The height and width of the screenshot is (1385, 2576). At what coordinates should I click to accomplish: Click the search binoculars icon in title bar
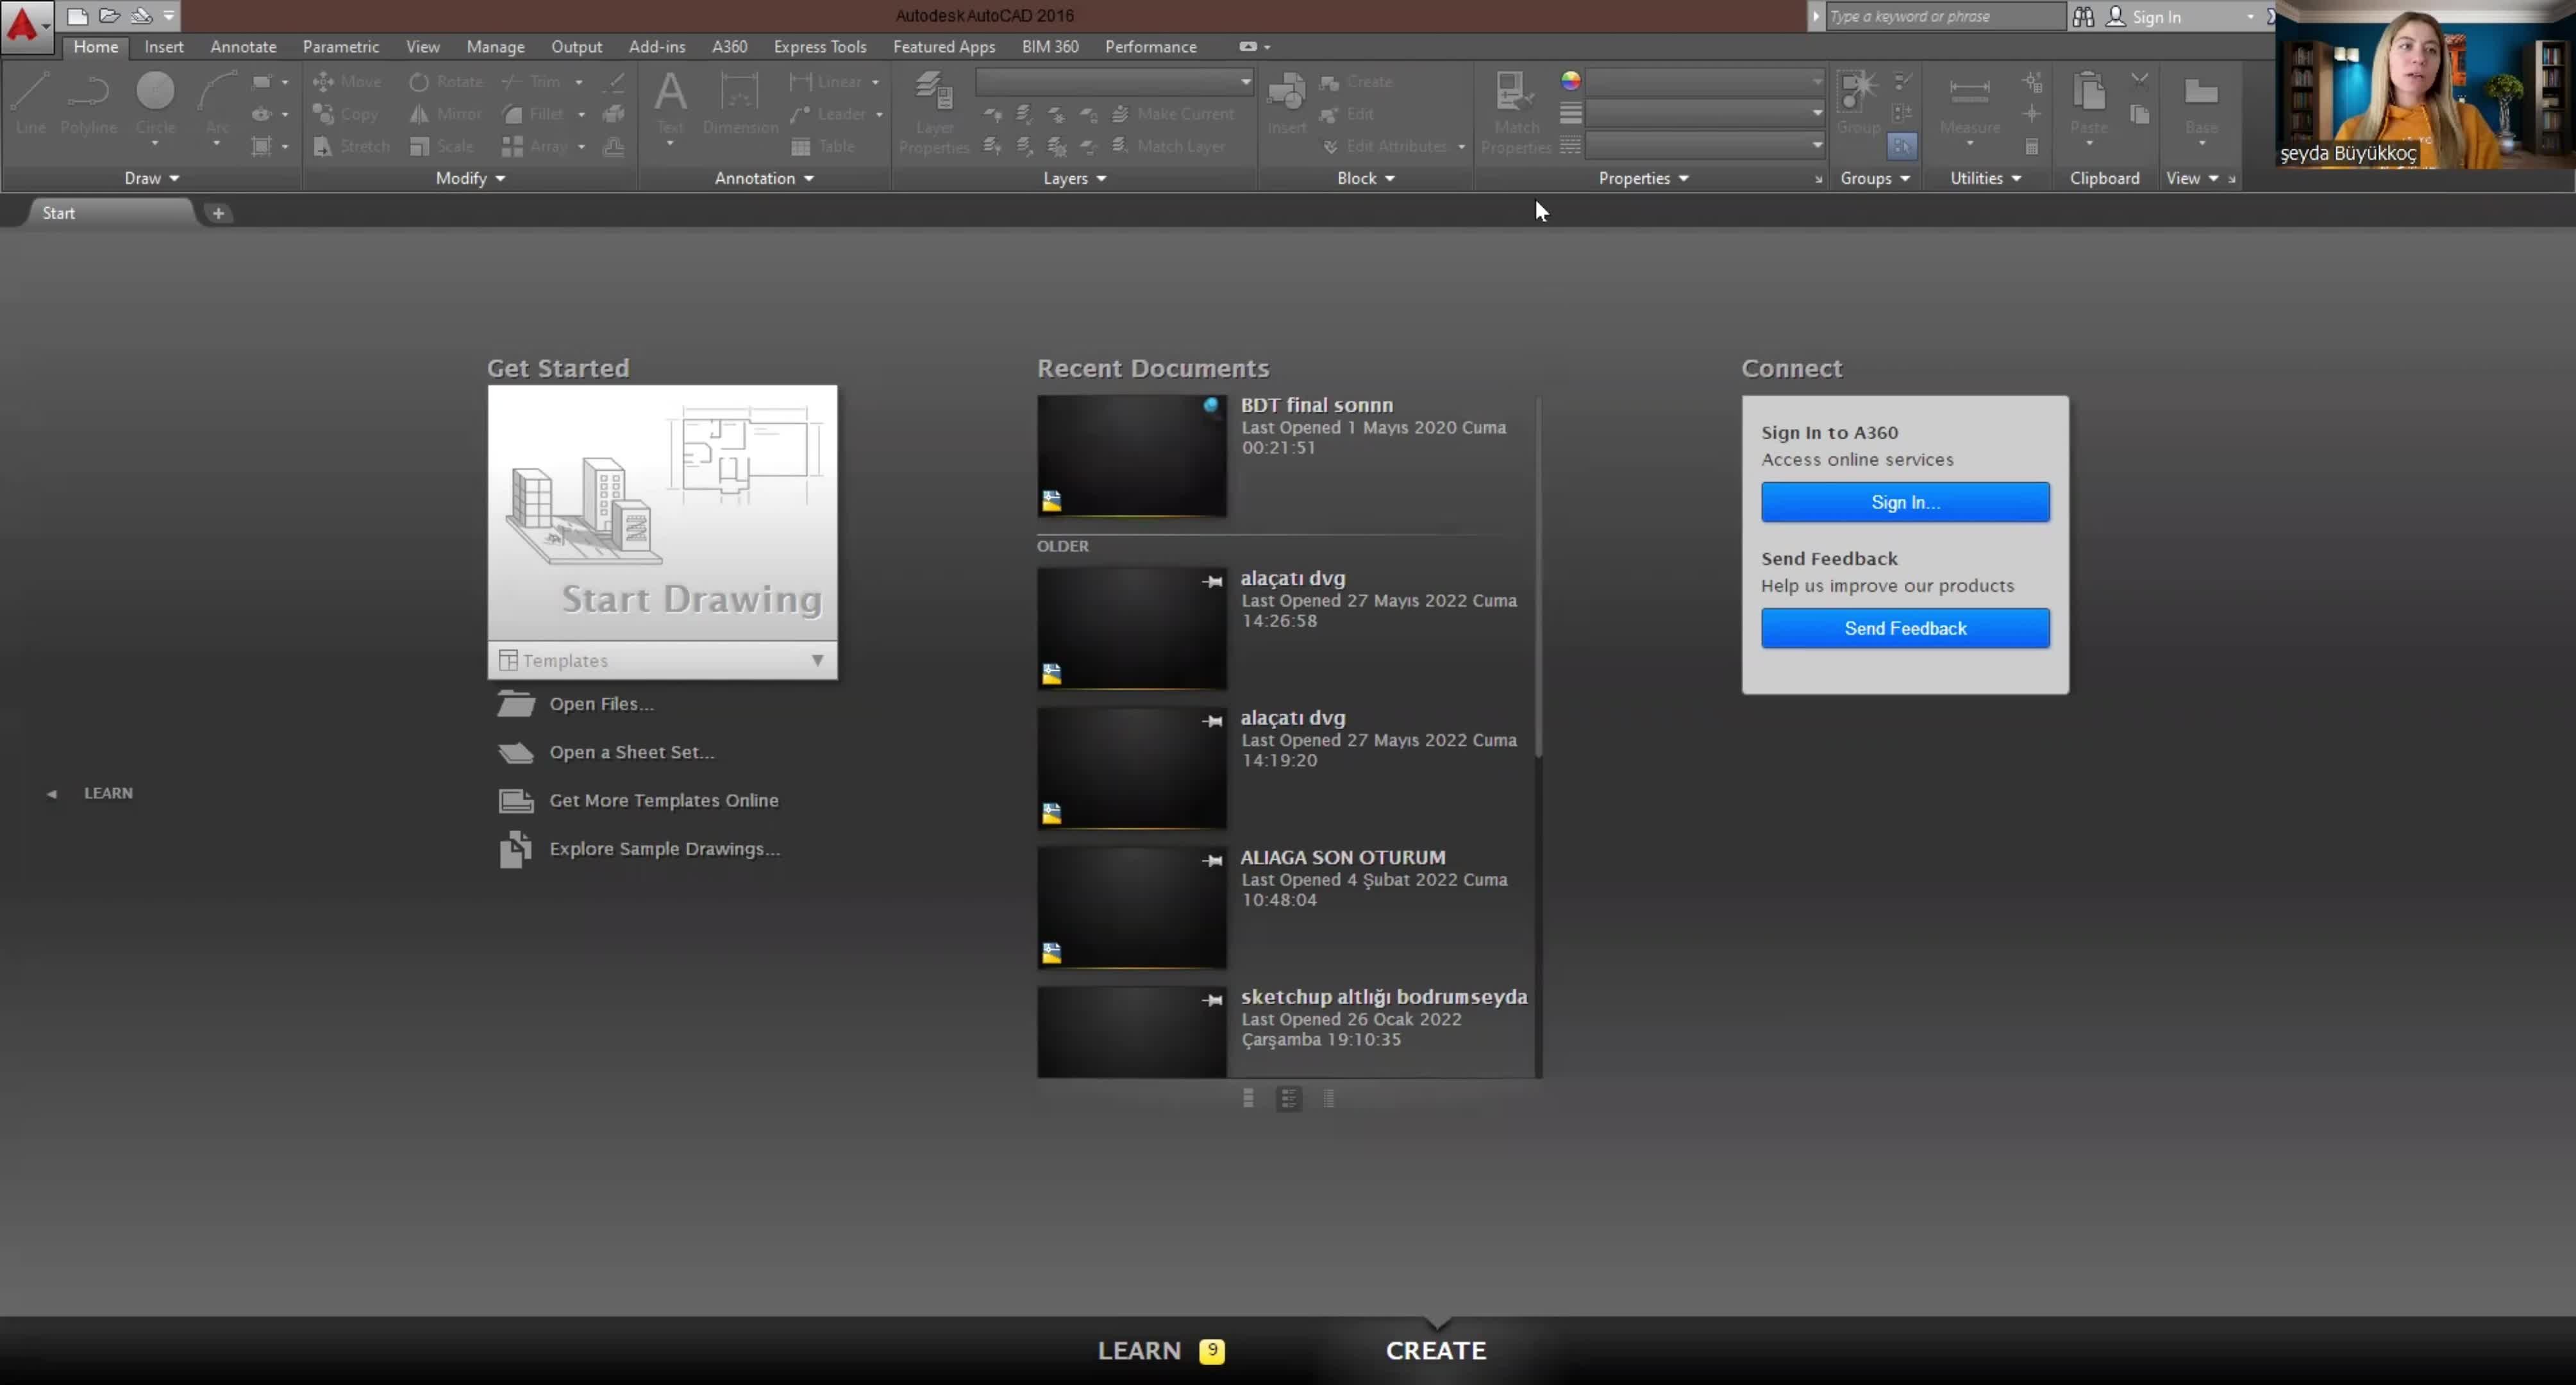click(2083, 16)
